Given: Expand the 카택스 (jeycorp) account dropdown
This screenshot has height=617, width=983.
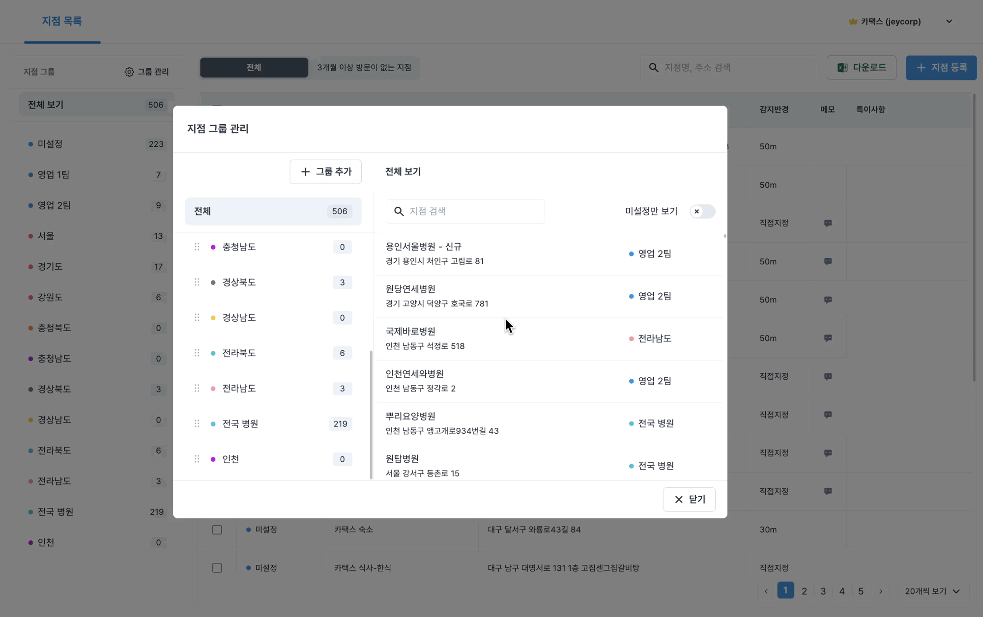Looking at the screenshot, I should click(x=949, y=22).
